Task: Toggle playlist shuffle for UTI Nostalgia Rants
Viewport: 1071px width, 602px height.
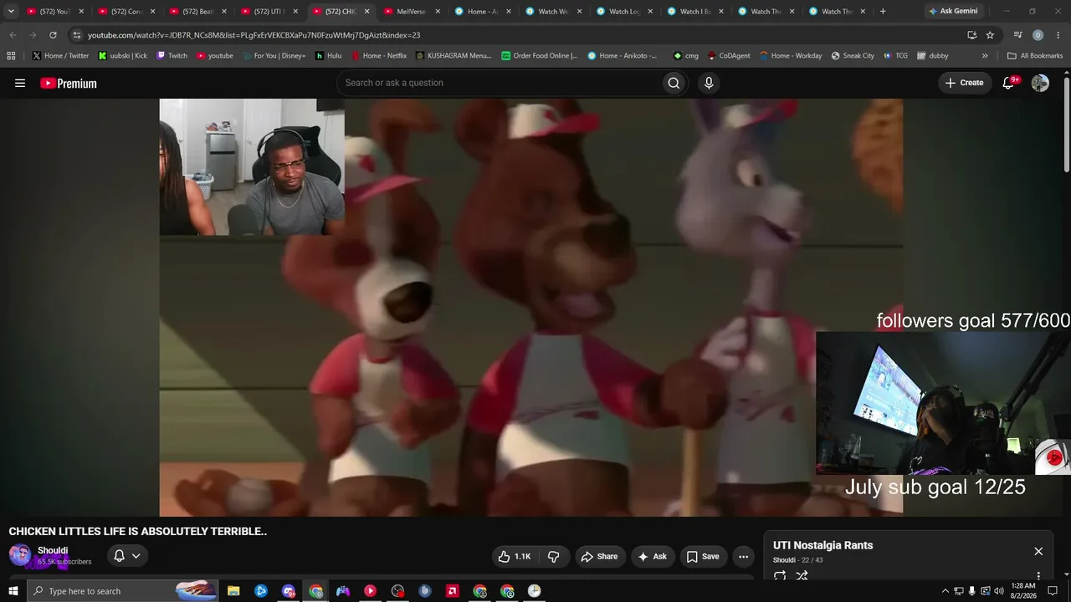Action: [802, 576]
